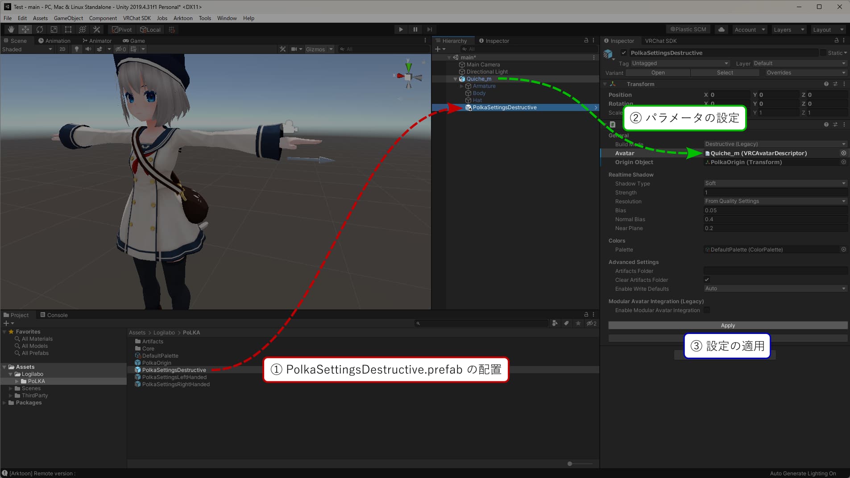850x478 pixels.
Task: Open the Shadow Type dropdown
Action: (775, 183)
